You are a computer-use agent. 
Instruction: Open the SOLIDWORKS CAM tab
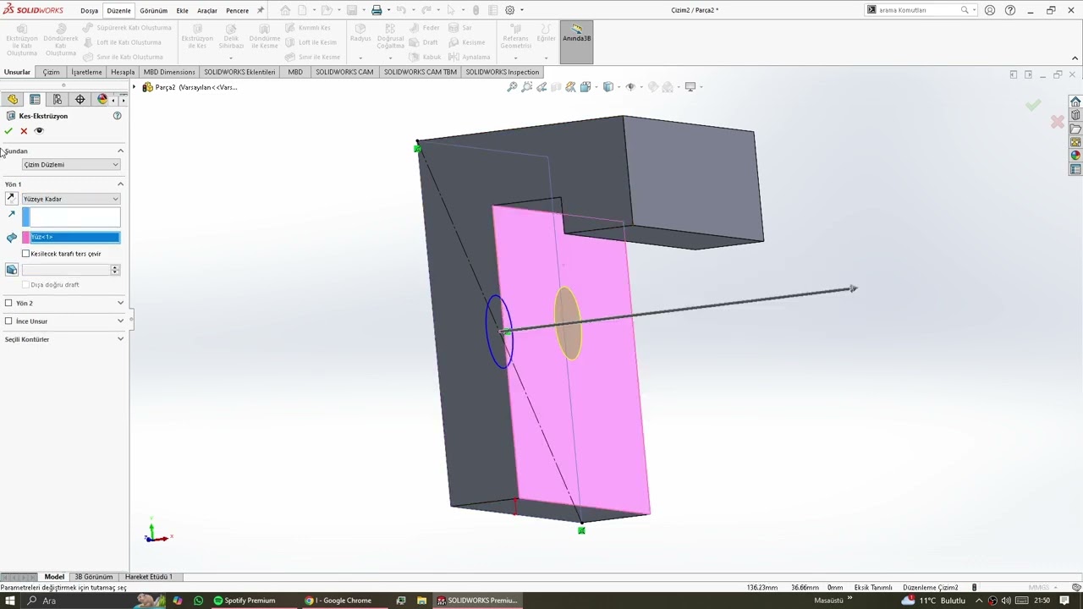pos(344,72)
